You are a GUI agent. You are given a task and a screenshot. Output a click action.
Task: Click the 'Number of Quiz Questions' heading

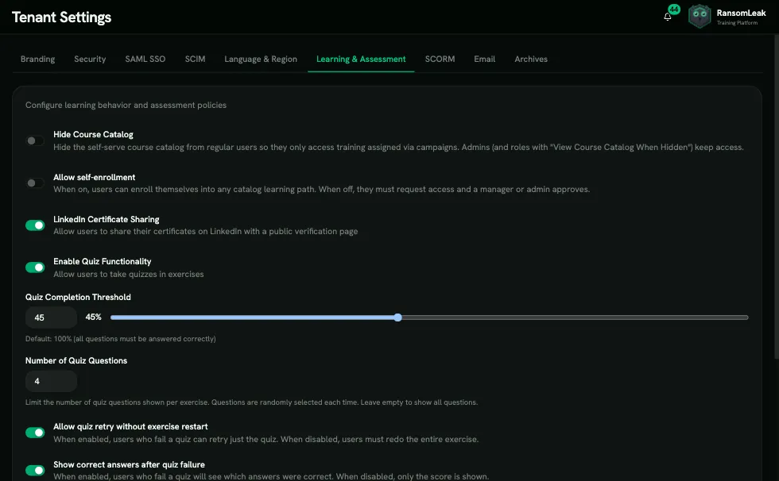[76, 360]
